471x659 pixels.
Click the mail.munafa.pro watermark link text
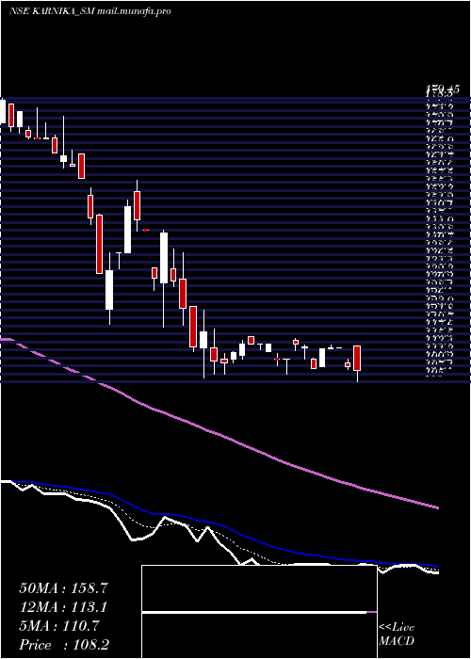(134, 11)
